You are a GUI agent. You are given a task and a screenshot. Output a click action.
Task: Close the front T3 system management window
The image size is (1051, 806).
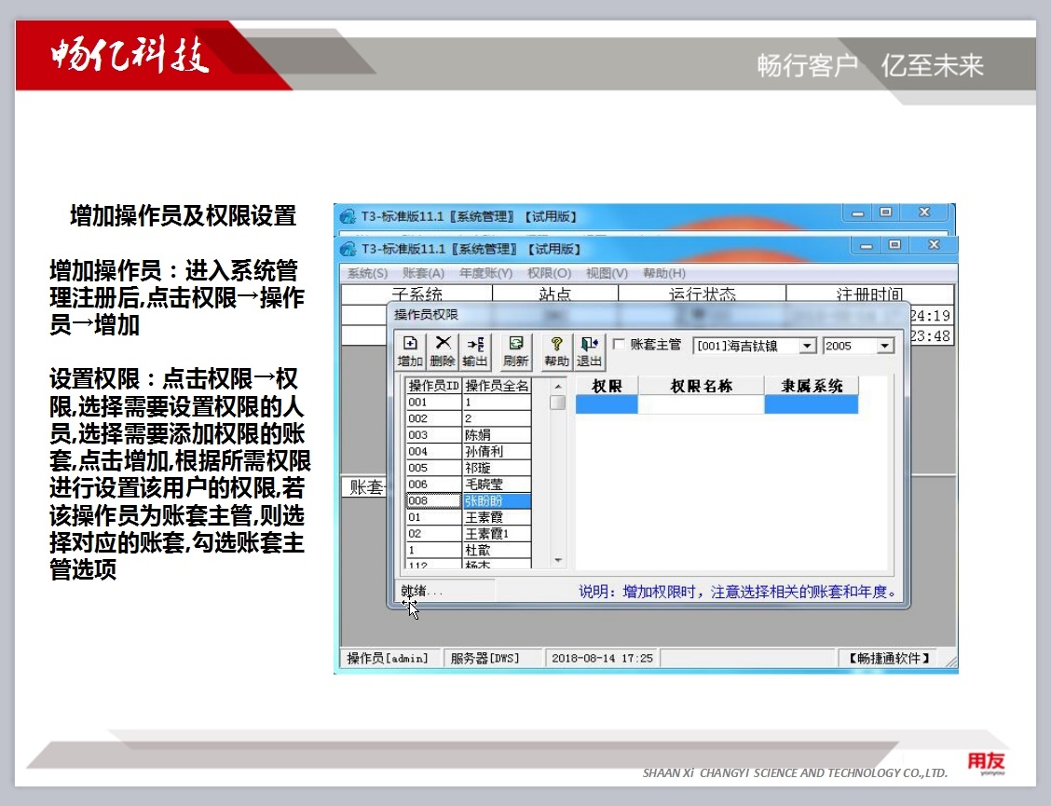[x=933, y=245]
